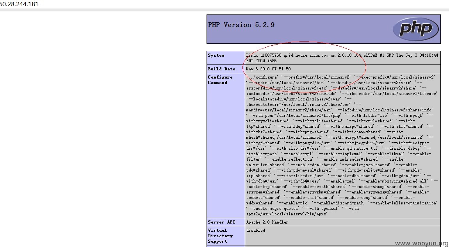Click the May 6 2010 build date value

268,69
